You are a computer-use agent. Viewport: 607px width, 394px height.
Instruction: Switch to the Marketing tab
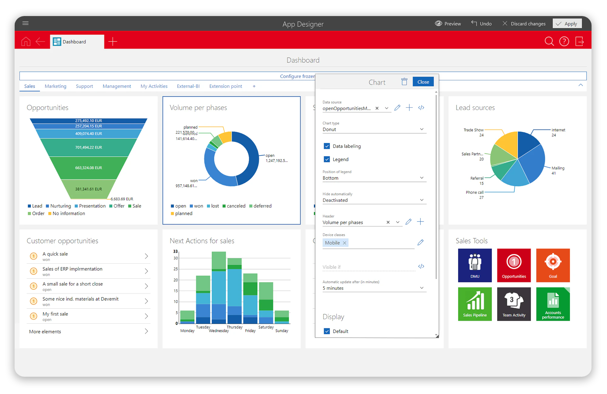(55, 86)
